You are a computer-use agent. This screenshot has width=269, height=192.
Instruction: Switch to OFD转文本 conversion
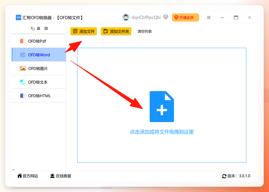pyautogui.click(x=39, y=82)
